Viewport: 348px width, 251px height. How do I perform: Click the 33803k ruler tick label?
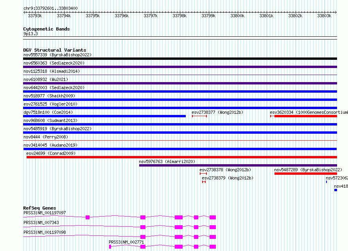click(x=324, y=16)
